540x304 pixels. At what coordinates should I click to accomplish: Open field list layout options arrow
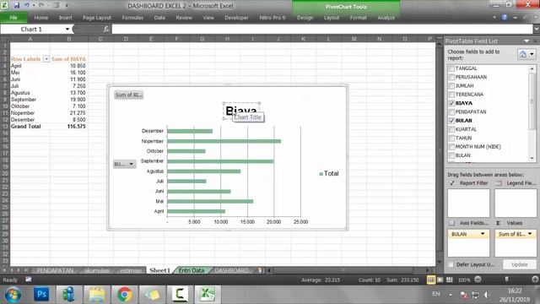click(x=532, y=54)
